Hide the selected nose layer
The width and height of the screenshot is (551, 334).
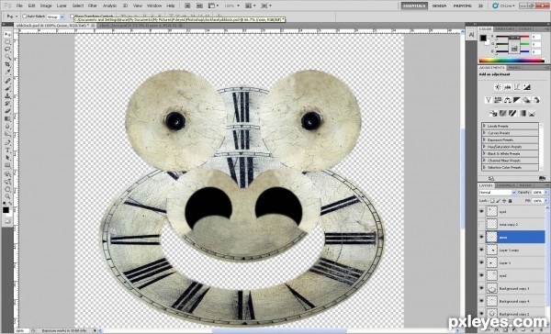[x=481, y=237]
